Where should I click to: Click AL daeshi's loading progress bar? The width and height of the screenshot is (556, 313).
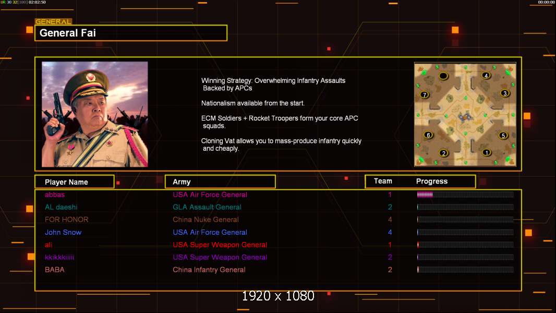pyautogui.click(x=465, y=207)
